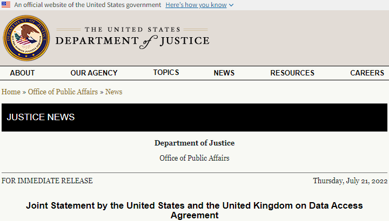Click the Department of Justice wordmark logo

point(132,38)
